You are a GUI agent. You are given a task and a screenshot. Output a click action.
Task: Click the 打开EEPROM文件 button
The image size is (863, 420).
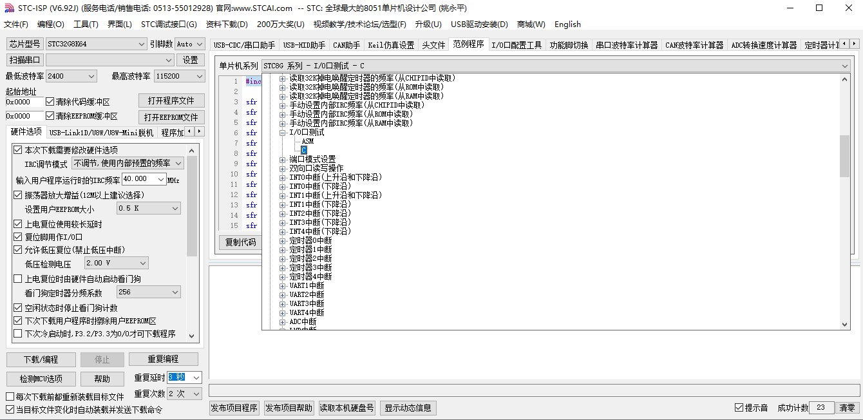pyautogui.click(x=171, y=117)
